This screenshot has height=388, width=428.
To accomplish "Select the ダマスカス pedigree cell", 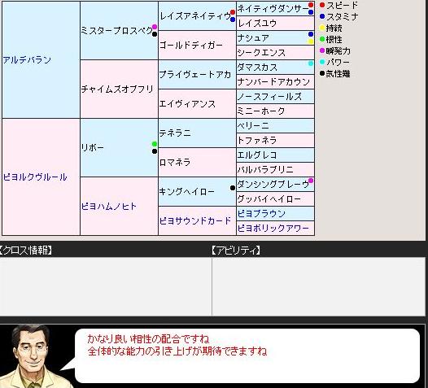I will coord(275,68).
